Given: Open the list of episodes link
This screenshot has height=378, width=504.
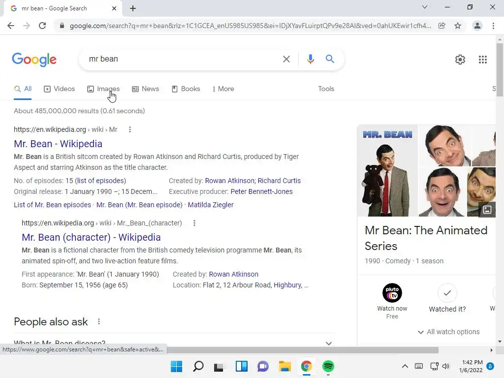Looking at the screenshot, I should click(100, 181).
